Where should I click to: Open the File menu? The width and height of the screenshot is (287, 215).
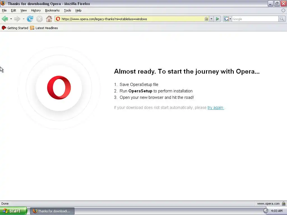point(4,10)
